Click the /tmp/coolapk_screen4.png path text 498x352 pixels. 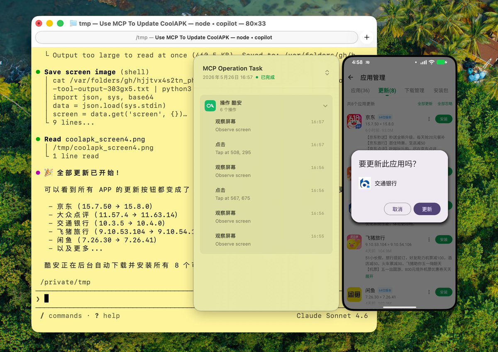point(103,148)
